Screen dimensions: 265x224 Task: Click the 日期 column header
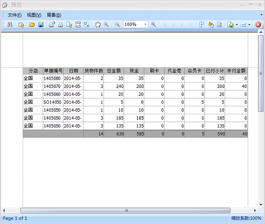click(73, 71)
